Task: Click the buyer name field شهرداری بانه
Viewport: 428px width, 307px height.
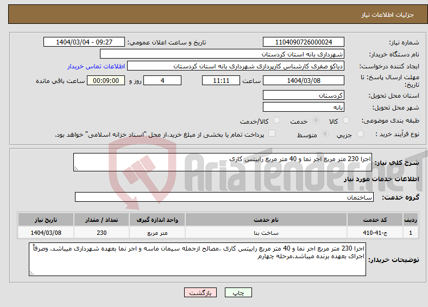Action: point(222,54)
